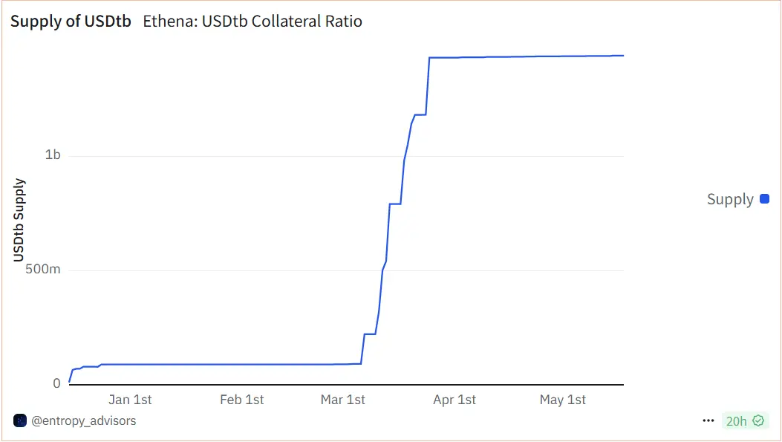Open the three-dot options menu
The height and width of the screenshot is (442, 782).
pos(708,420)
